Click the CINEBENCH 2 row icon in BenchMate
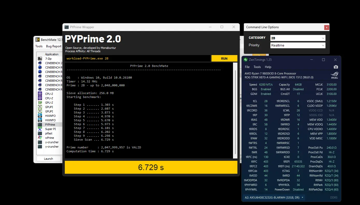The height and width of the screenshot is (205, 360). coord(40,63)
